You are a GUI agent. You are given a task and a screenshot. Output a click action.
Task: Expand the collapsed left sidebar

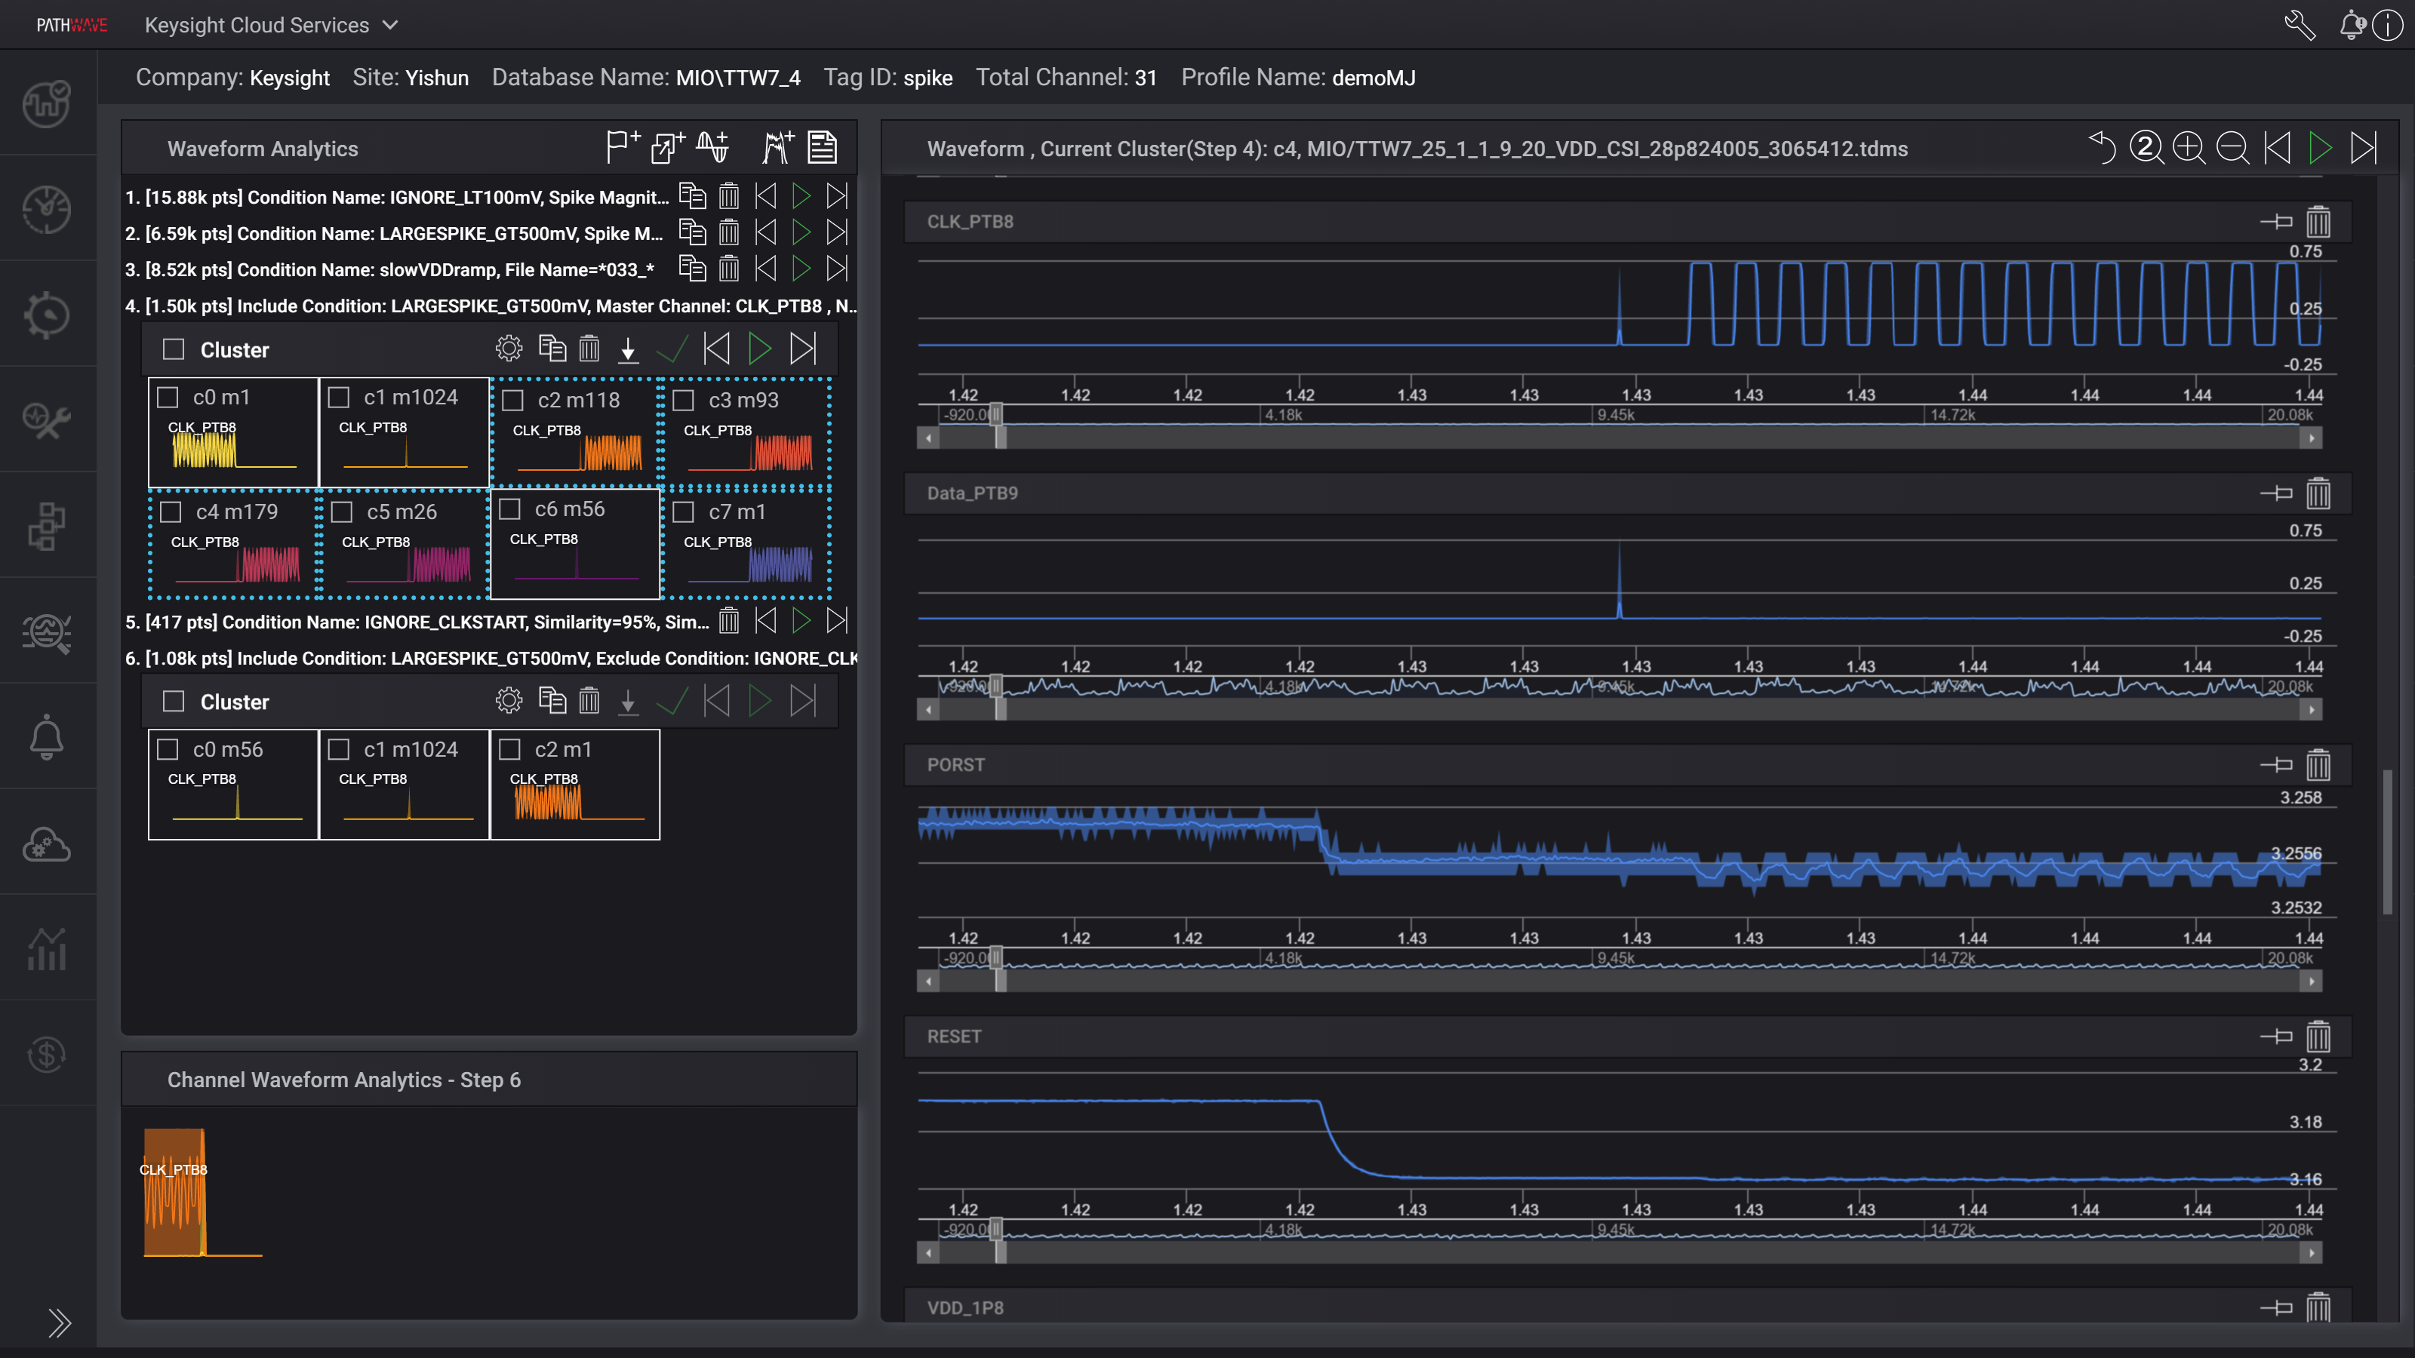(x=60, y=1324)
